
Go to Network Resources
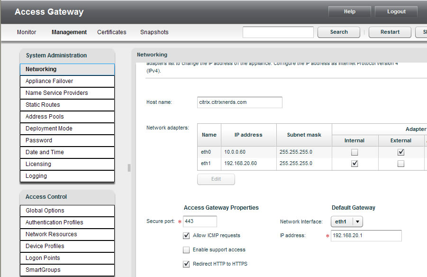point(67,234)
